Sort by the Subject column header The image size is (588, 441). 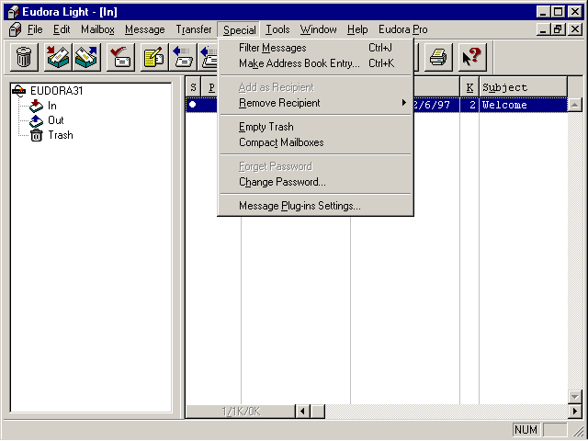click(x=524, y=87)
